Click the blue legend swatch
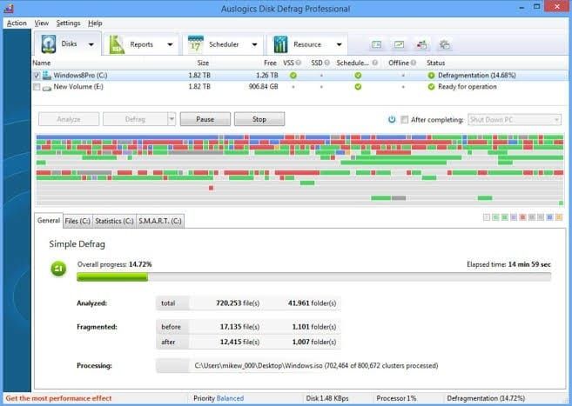 pos(549,217)
